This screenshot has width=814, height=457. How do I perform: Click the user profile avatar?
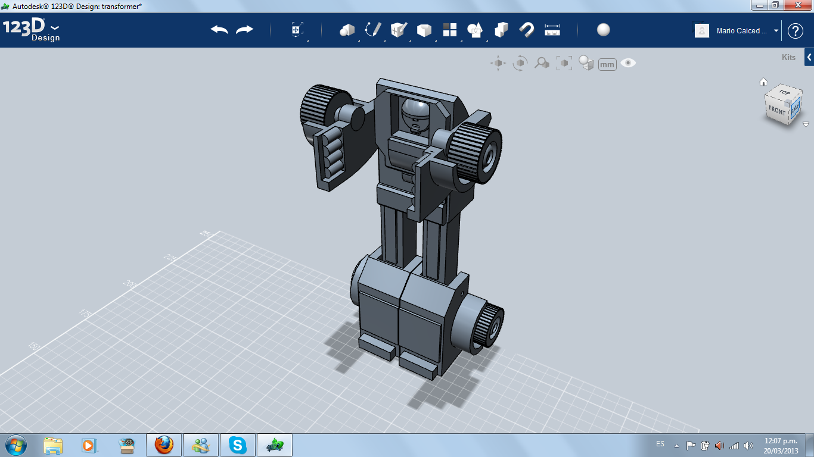702,30
